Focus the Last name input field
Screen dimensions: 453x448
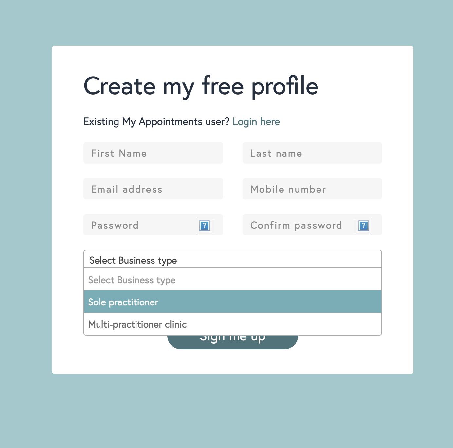click(312, 153)
